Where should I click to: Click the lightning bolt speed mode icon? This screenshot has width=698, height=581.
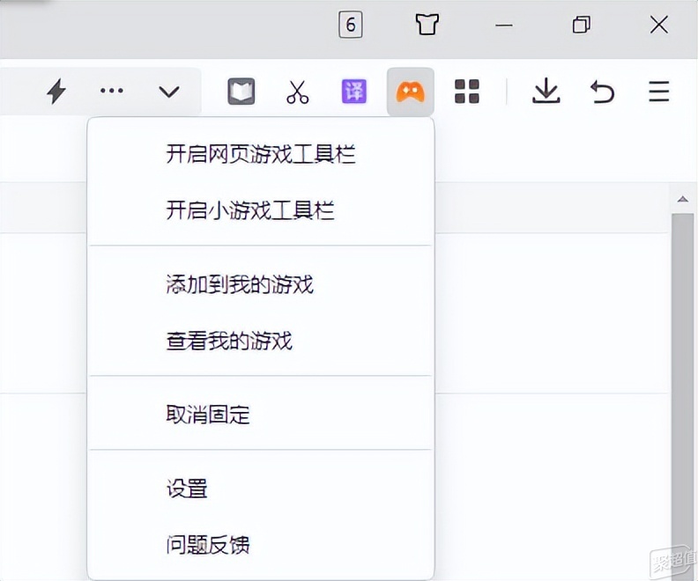coord(56,92)
